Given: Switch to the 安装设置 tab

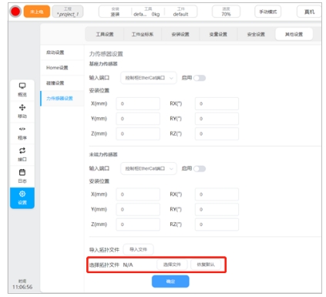Looking at the screenshot, I should pyautogui.click(x=180, y=34).
